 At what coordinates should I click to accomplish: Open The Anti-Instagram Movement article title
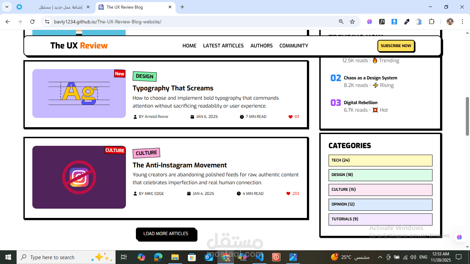(x=180, y=165)
